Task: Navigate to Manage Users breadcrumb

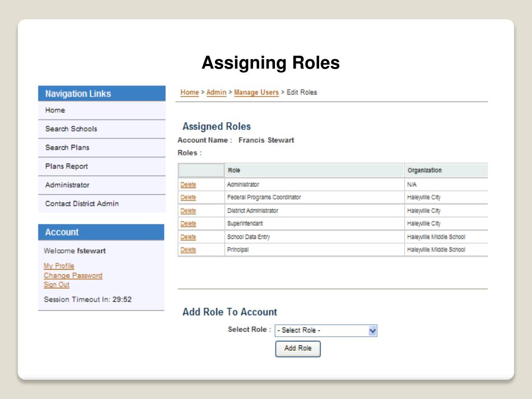Action: 256,92
